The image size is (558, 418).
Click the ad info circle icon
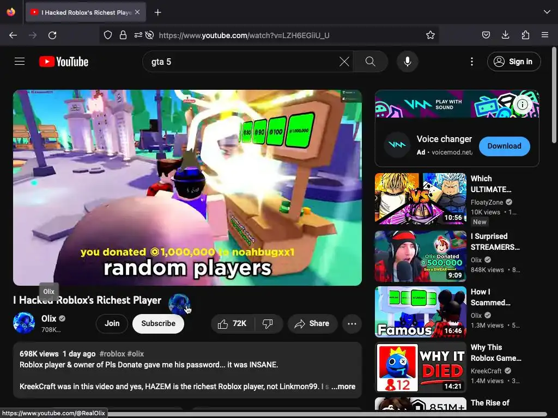click(x=523, y=104)
